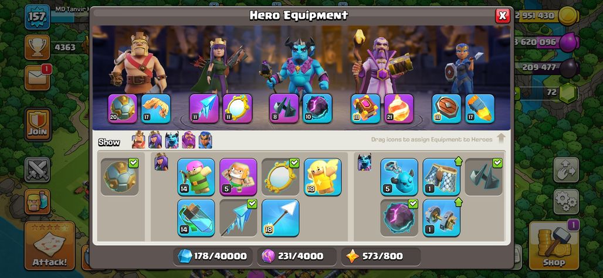Pick the Invisibility Vial level 14 equipment
The image size is (603, 278).
(x=196, y=217)
